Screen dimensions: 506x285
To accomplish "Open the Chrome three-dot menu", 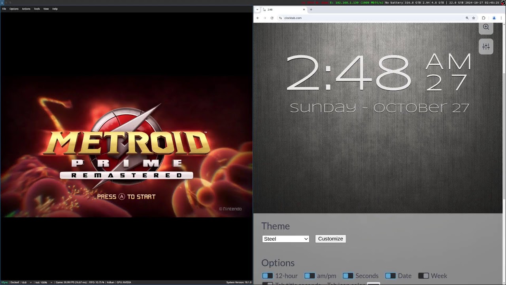I will coord(501,18).
